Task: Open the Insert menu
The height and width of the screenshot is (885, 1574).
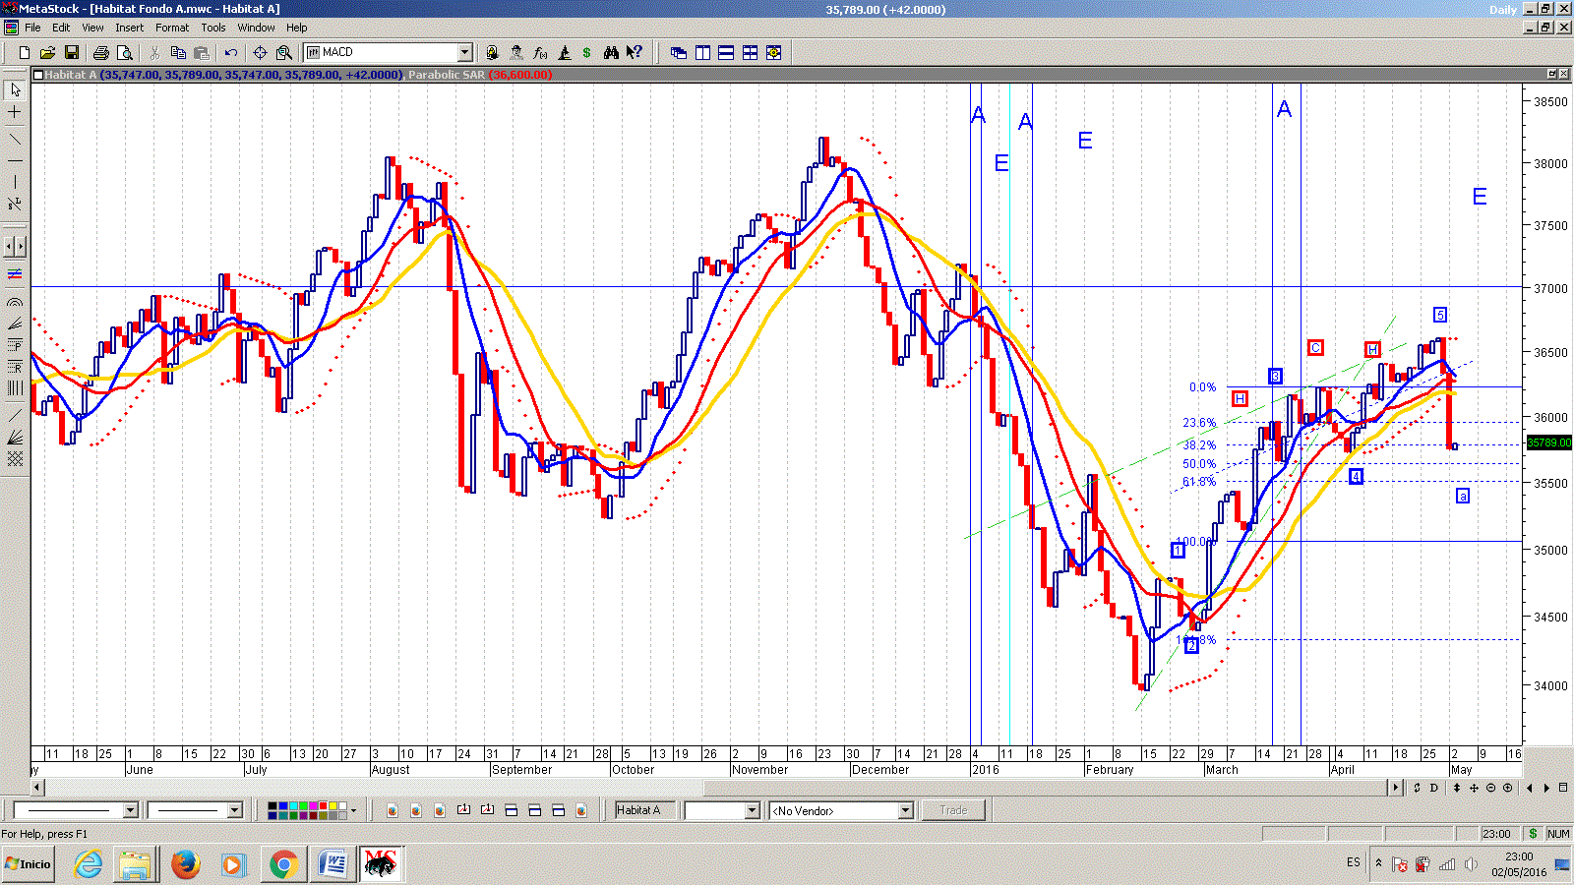Action: (129, 28)
